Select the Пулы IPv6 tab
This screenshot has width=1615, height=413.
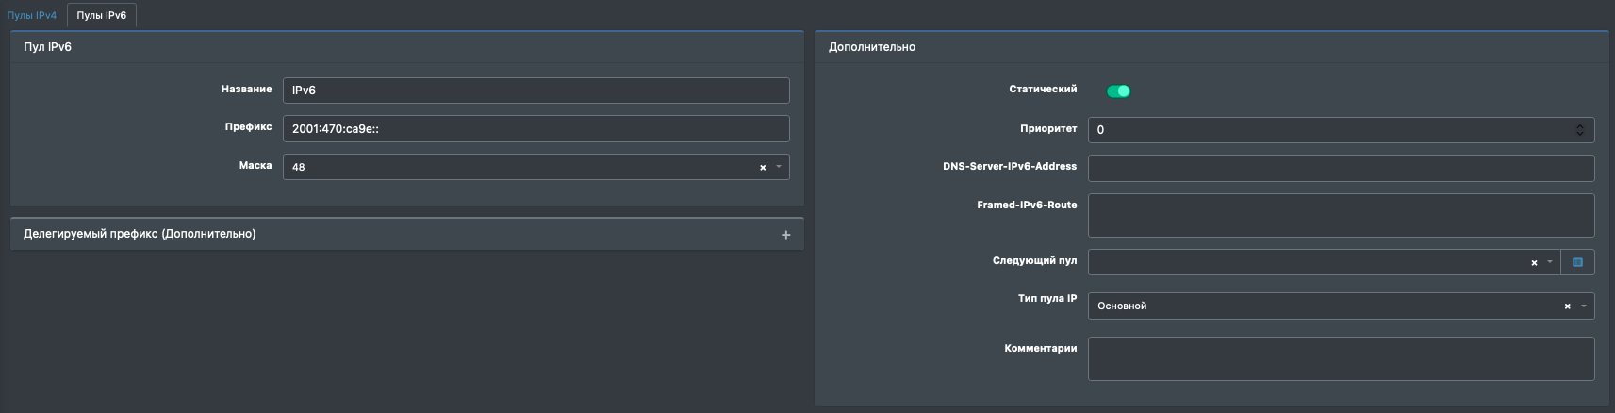[x=101, y=15]
